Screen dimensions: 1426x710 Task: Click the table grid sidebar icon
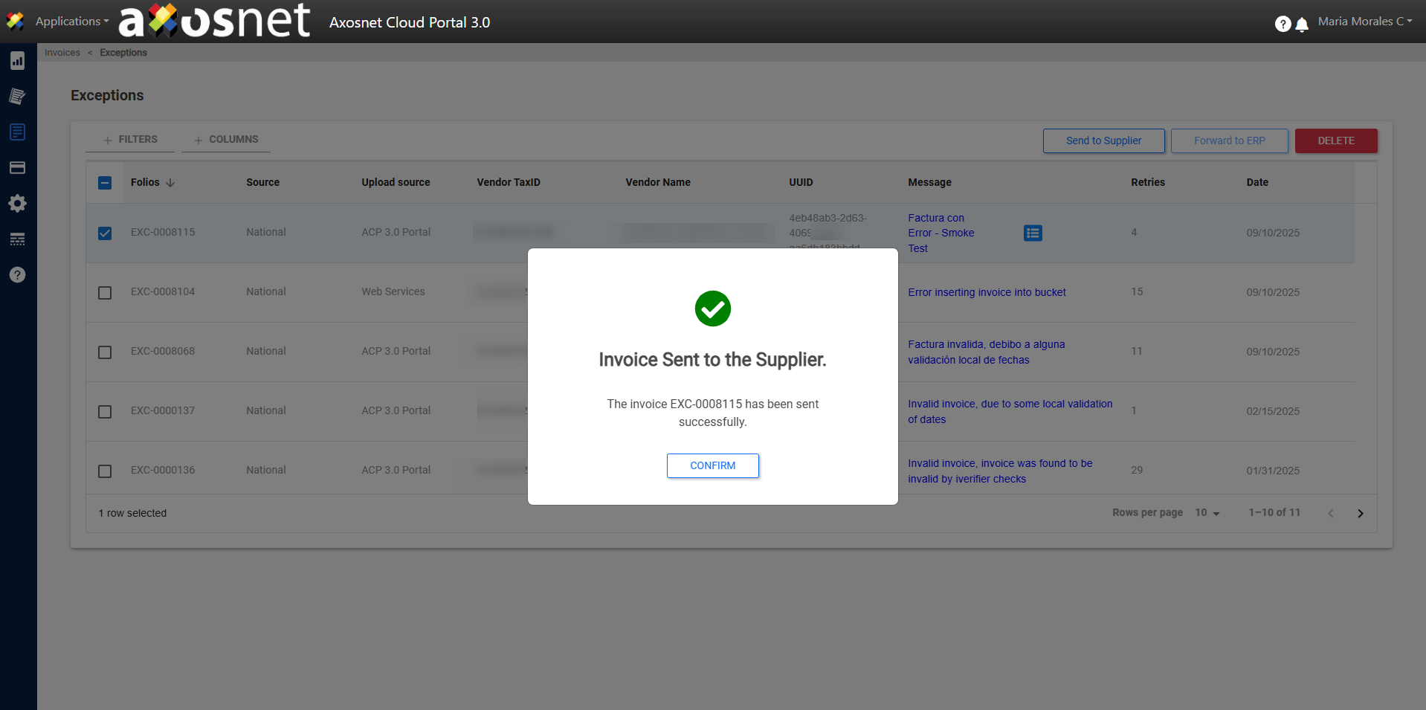(17, 239)
